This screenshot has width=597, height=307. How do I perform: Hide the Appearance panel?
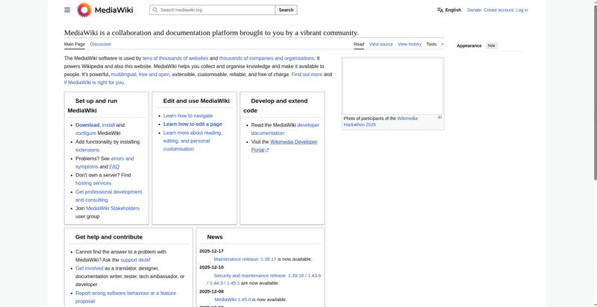[492, 45]
